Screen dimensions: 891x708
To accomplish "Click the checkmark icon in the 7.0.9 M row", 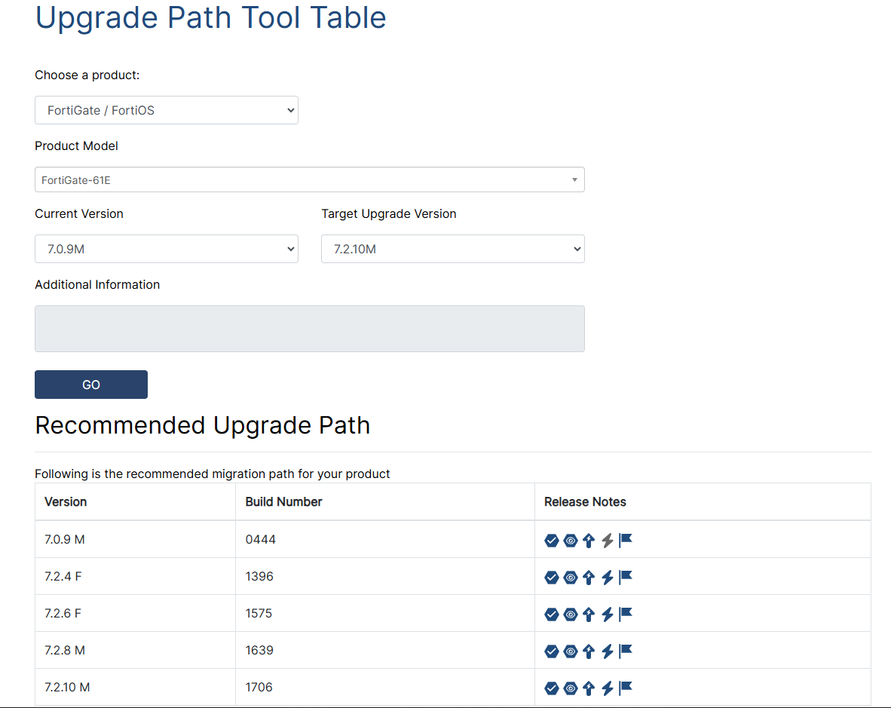I will (551, 541).
